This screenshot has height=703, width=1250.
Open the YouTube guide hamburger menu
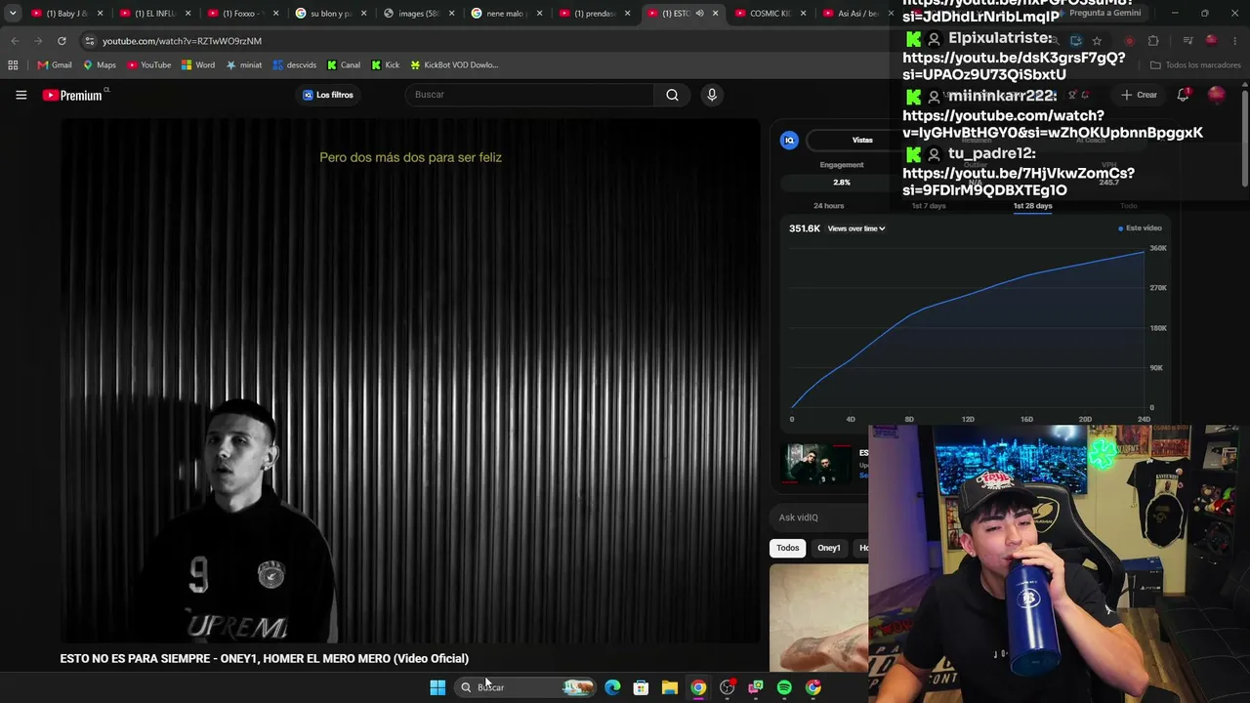(21, 95)
